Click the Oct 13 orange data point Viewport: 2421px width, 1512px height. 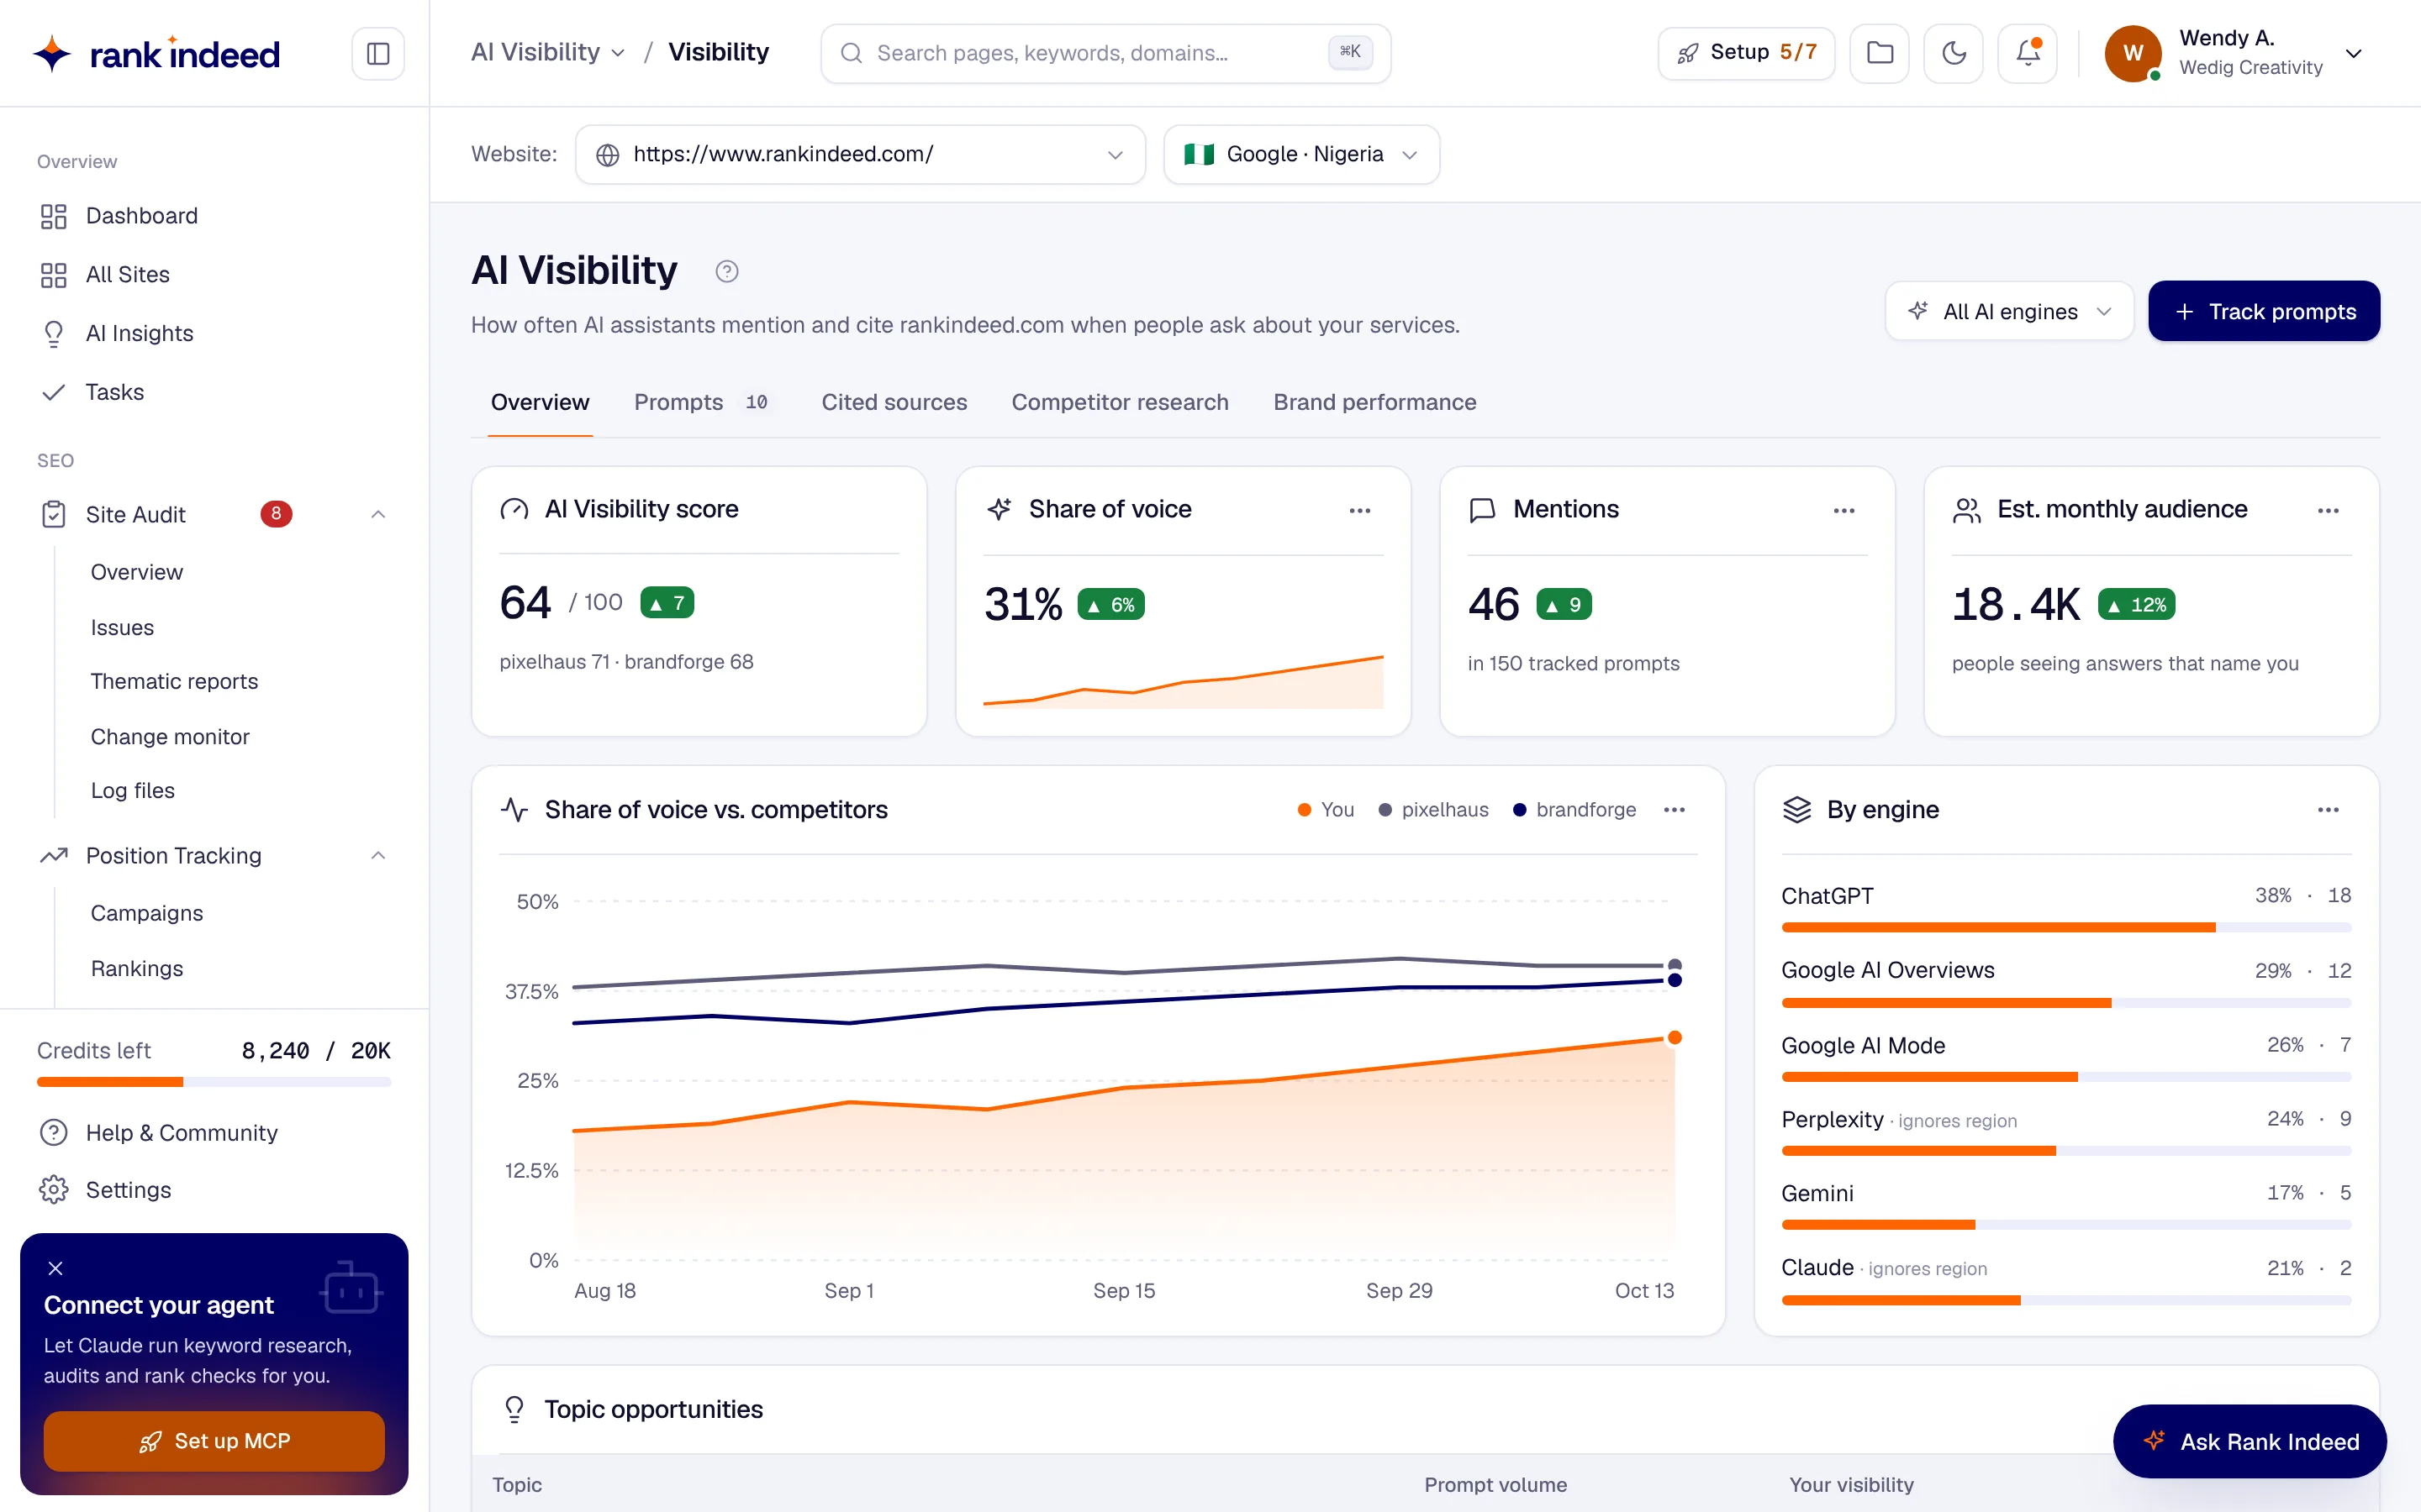(1675, 1038)
